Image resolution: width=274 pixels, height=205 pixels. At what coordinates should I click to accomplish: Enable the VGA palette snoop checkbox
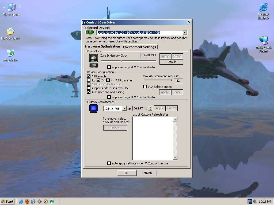pyautogui.click(x=145, y=87)
